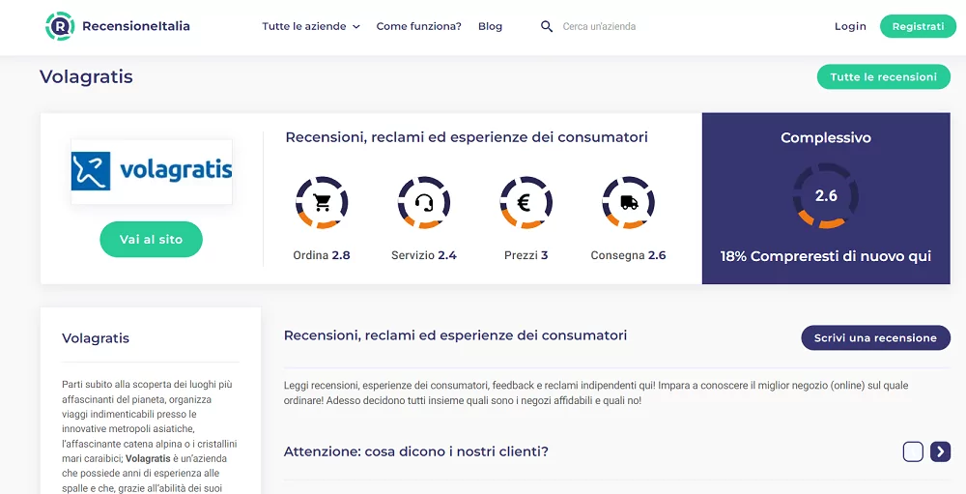Click the Prezzi 3 score label
Viewport: 966px width, 494px height.
click(x=526, y=255)
